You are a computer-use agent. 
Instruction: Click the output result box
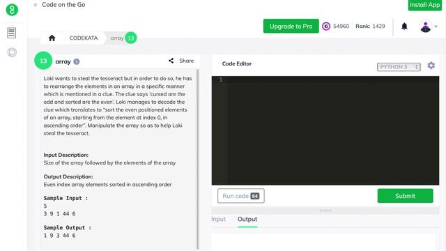tap(323, 242)
